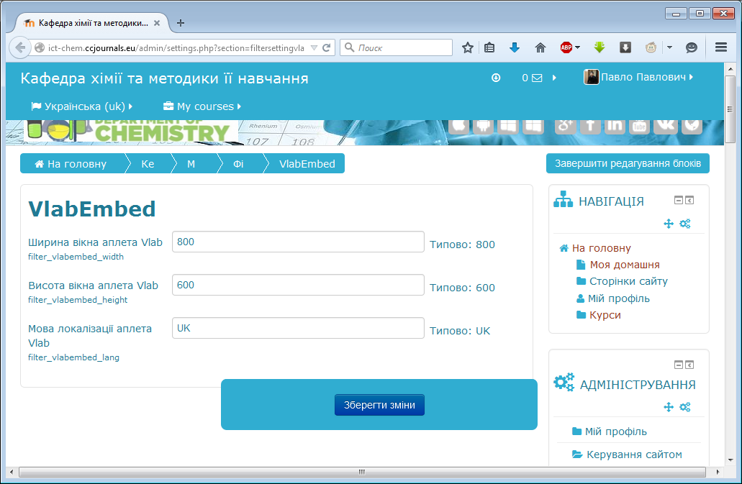This screenshot has height=484, width=742.
Task: Expand the My courses menu
Action: [202, 106]
